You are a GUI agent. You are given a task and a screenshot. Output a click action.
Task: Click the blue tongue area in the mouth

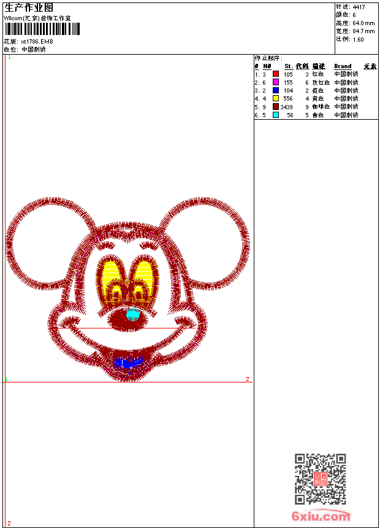tap(129, 362)
